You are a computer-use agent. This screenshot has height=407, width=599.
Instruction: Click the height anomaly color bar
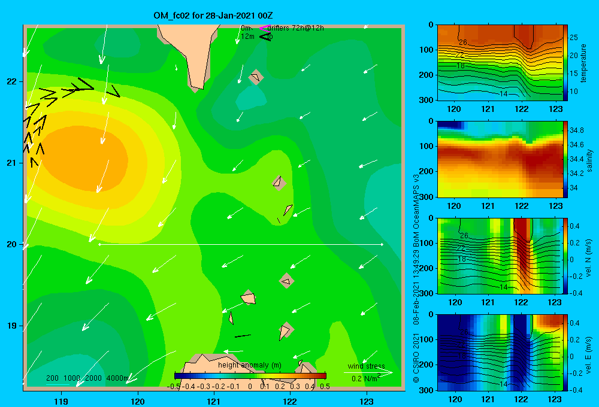tap(250, 376)
